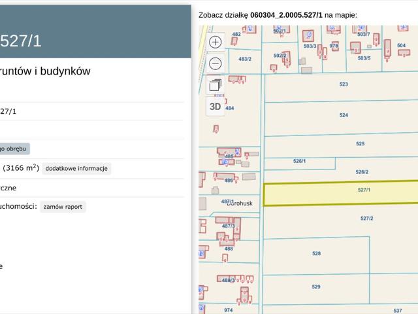The image size is (418, 314).
Task: Click parcel 524 on the map
Action: pos(344,114)
